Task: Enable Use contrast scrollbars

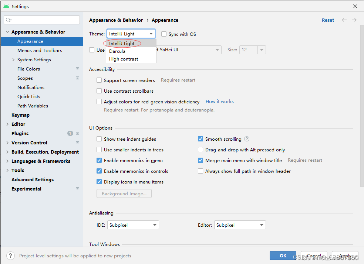Action: [x=99, y=91]
